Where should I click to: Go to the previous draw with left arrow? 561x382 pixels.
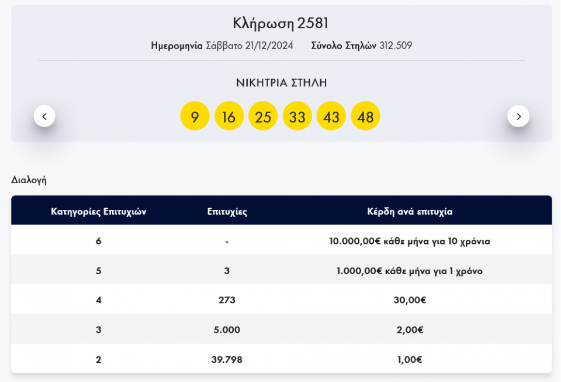click(x=44, y=116)
